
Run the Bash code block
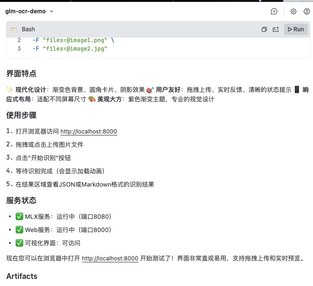(295, 29)
